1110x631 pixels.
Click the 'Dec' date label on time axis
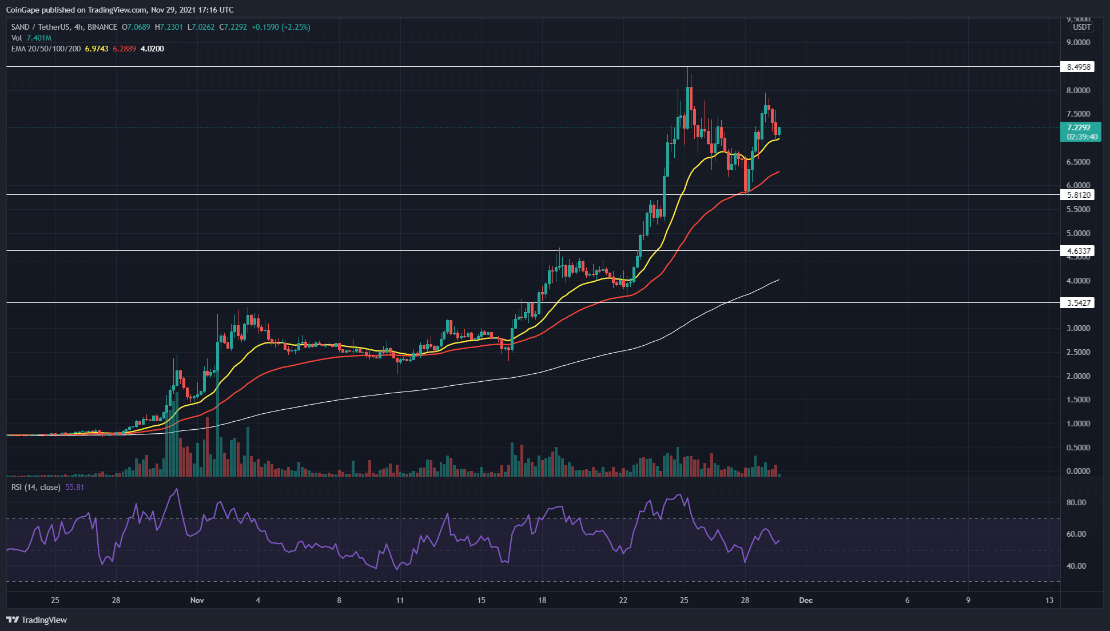(x=806, y=600)
